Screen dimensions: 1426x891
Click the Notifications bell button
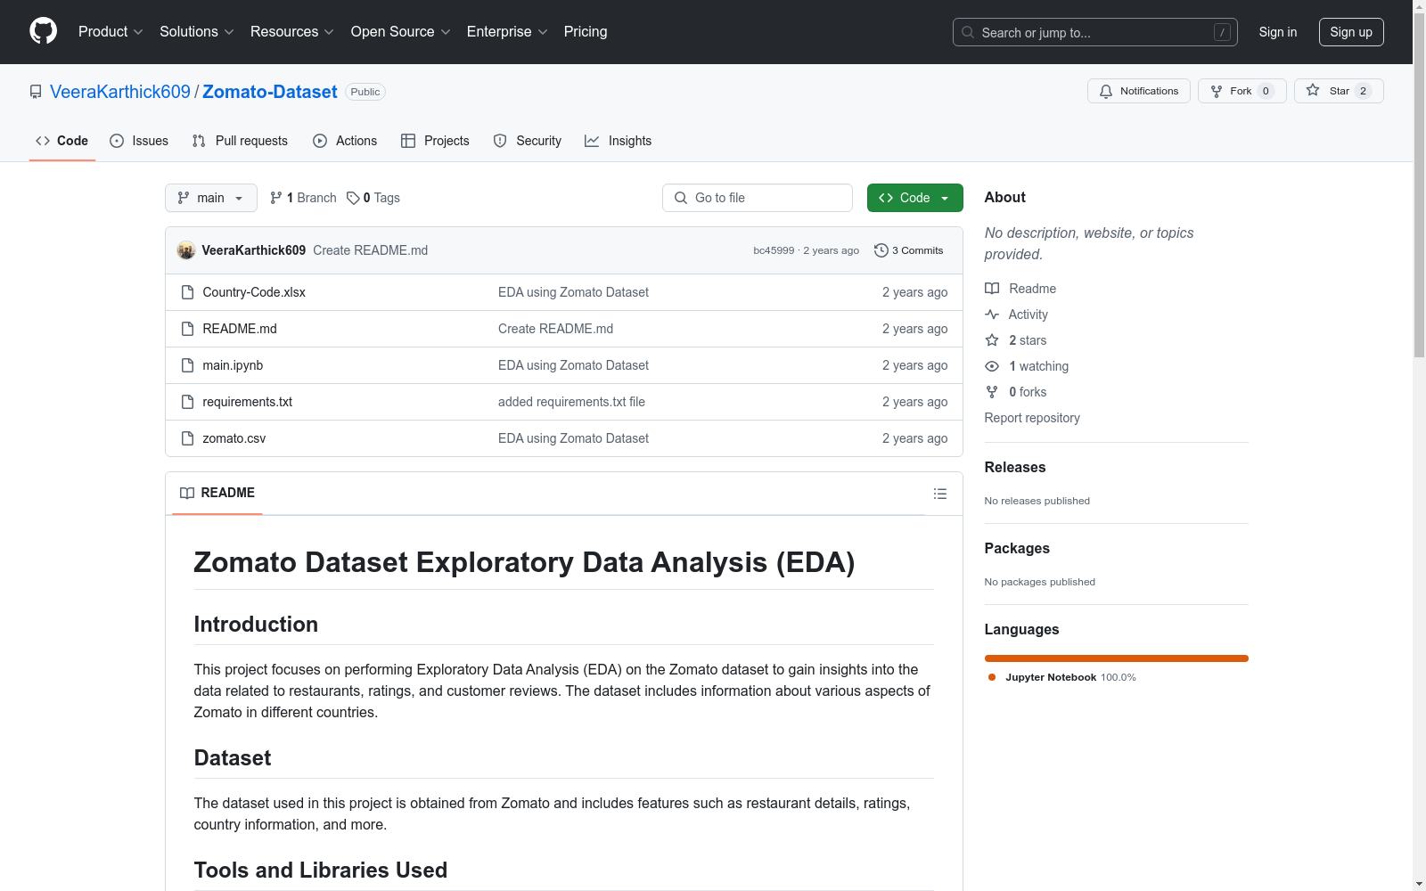(1139, 91)
